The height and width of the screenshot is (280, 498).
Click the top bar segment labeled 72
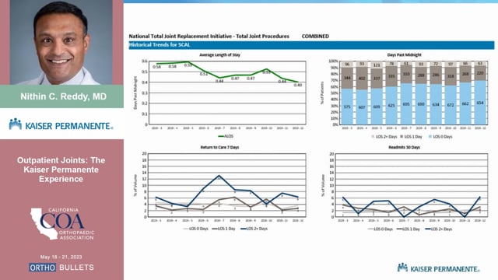click(x=436, y=64)
